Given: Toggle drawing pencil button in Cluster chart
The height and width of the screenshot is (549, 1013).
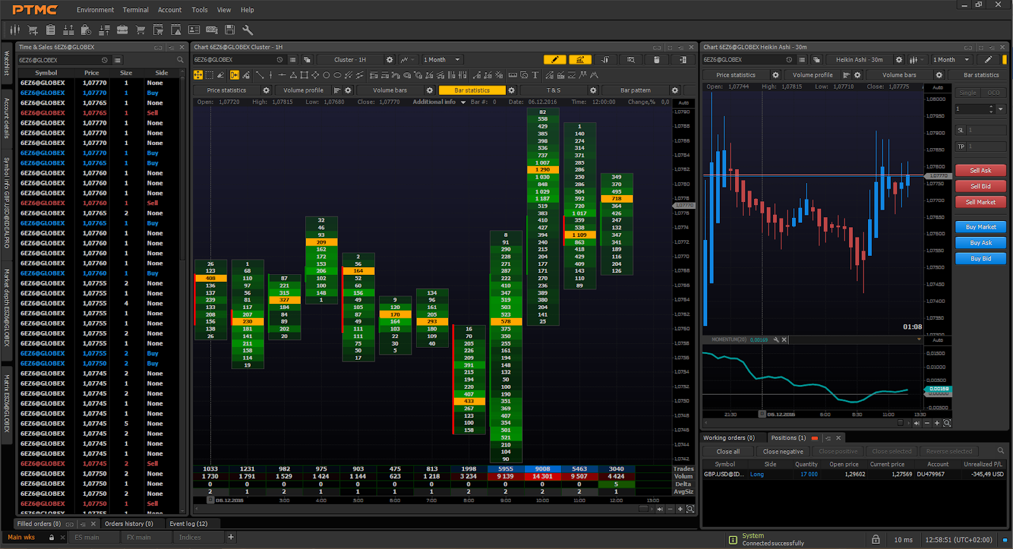Looking at the screenshot, I should (x=555, y=60).
